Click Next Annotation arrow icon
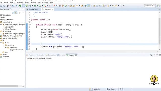The height and width of the screenshot is (91, 161). [x=103, y=6]
